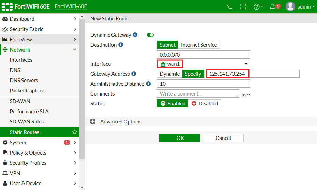Click the fullscreen toggle icon
This screenshot has height=190, width=317.
click(x=243, y=7)
